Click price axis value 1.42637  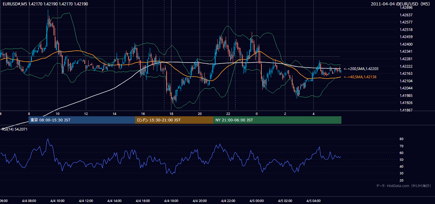pyautogui.click(x=406, y=15)
